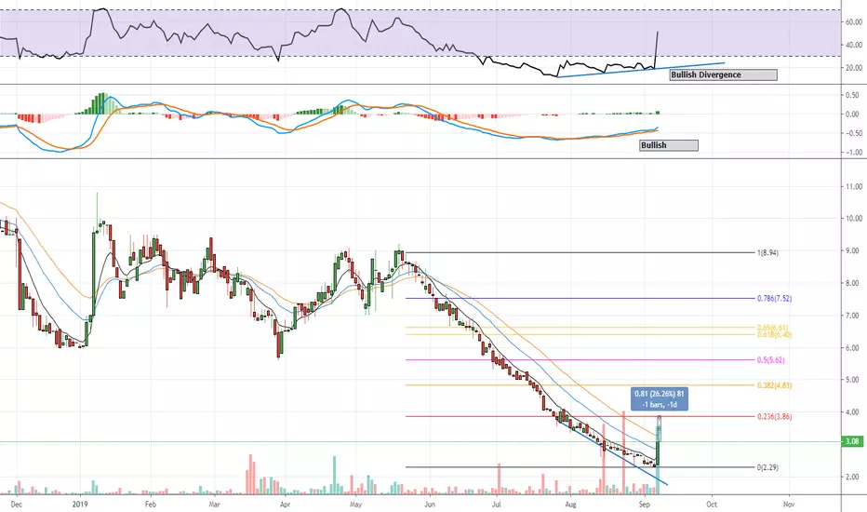Click the Jul label on time axis
The width and height of the screenshot is (867, 512).
click(x=497, y=505)
